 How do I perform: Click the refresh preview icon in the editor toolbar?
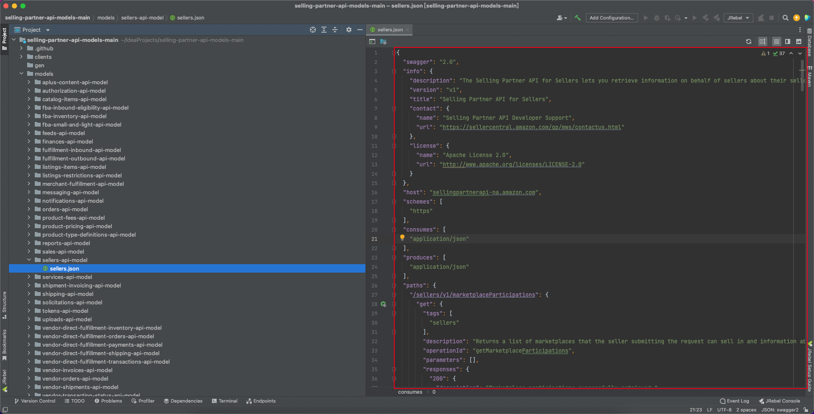749,41
